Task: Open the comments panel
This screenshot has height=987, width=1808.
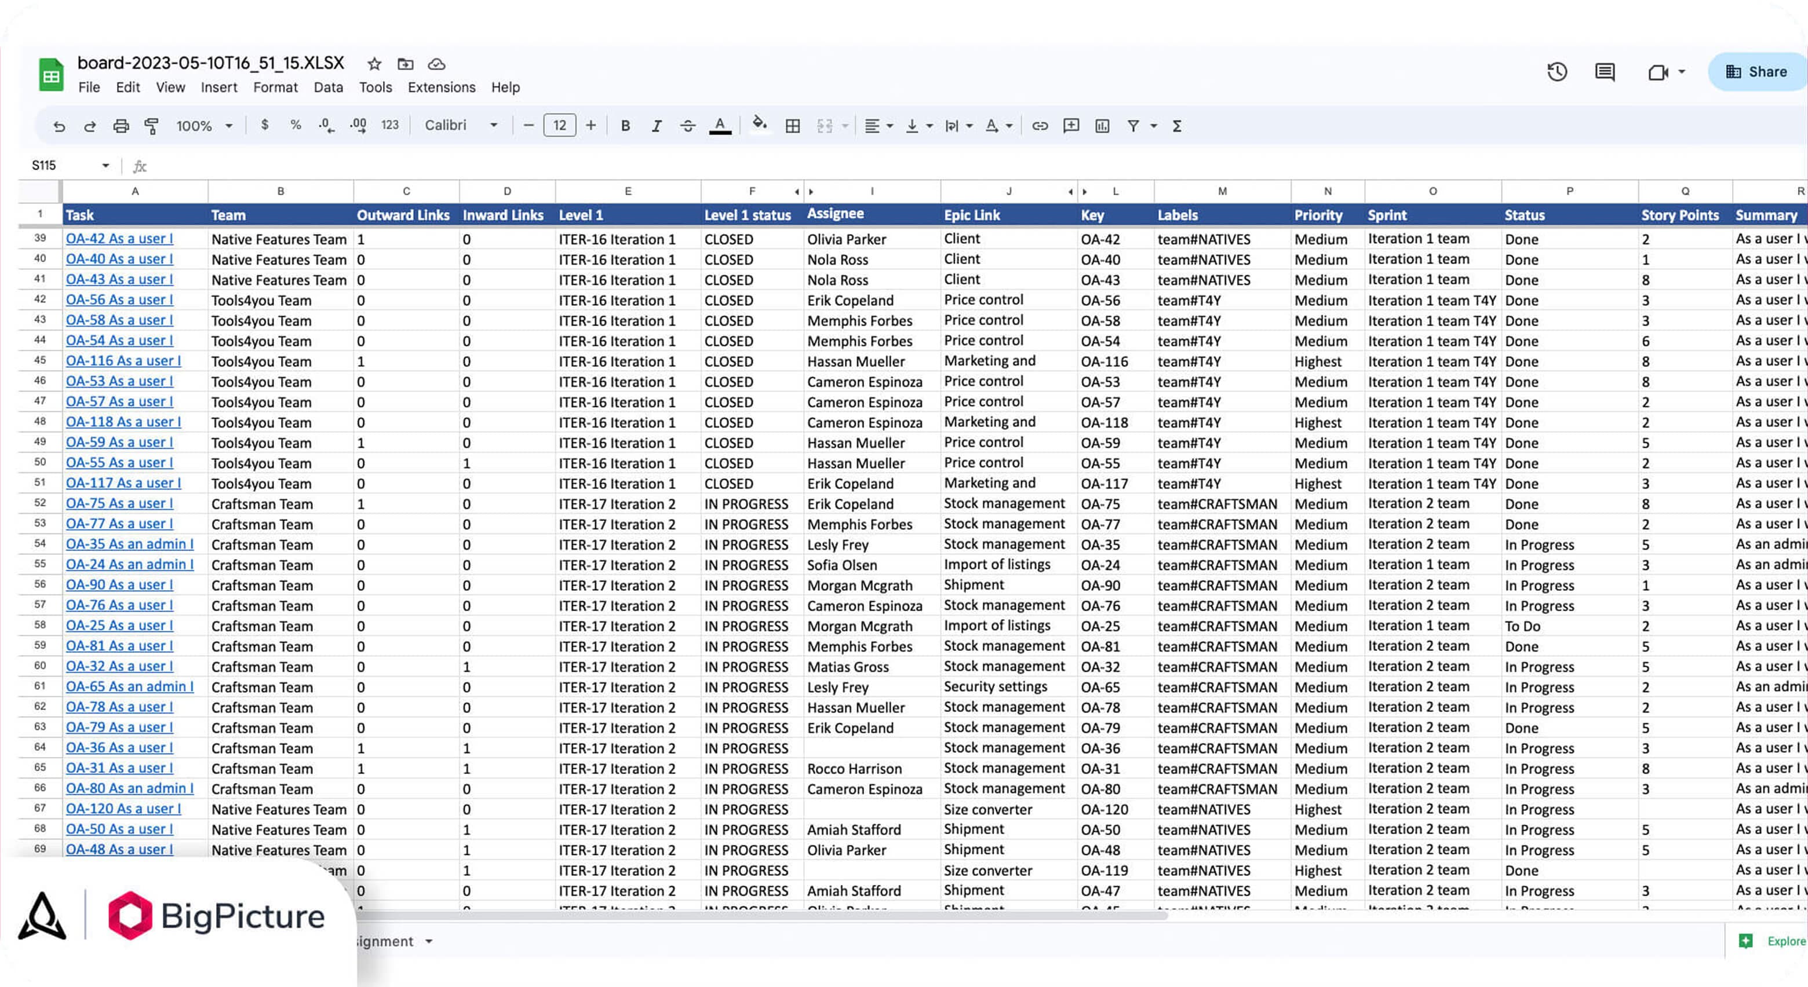Action: coord(1605,72)
